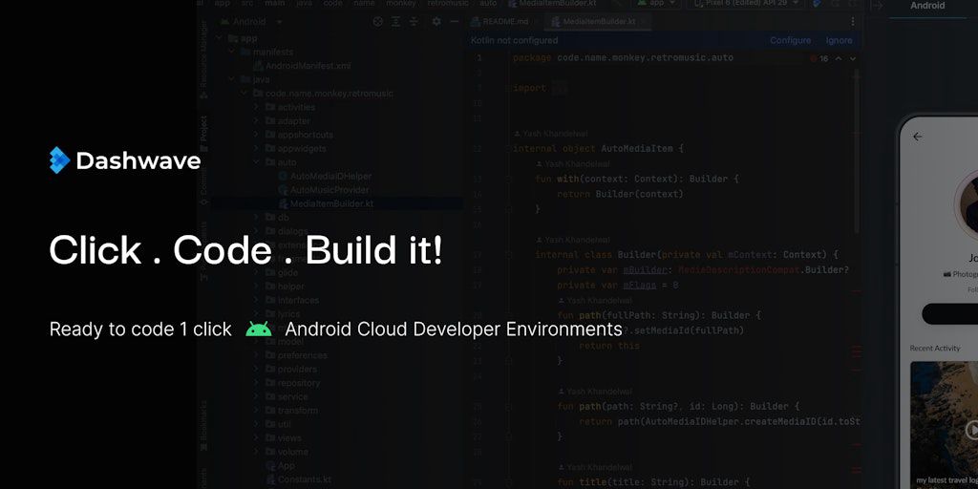Expand the providers folder chevron
This screenshot has height=489, width=978.
[x=256, y=369]
